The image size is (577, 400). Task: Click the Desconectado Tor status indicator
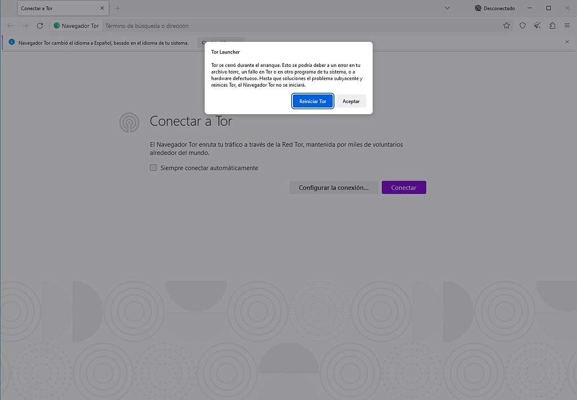click(x=495, y=8)
